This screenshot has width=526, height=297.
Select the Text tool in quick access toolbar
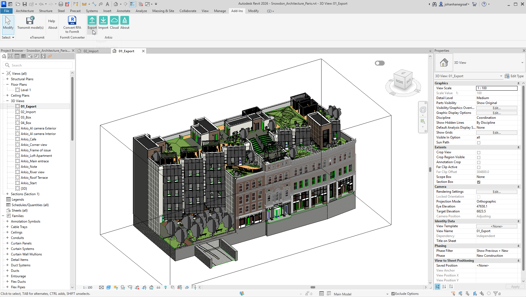(x=107, y=4)
